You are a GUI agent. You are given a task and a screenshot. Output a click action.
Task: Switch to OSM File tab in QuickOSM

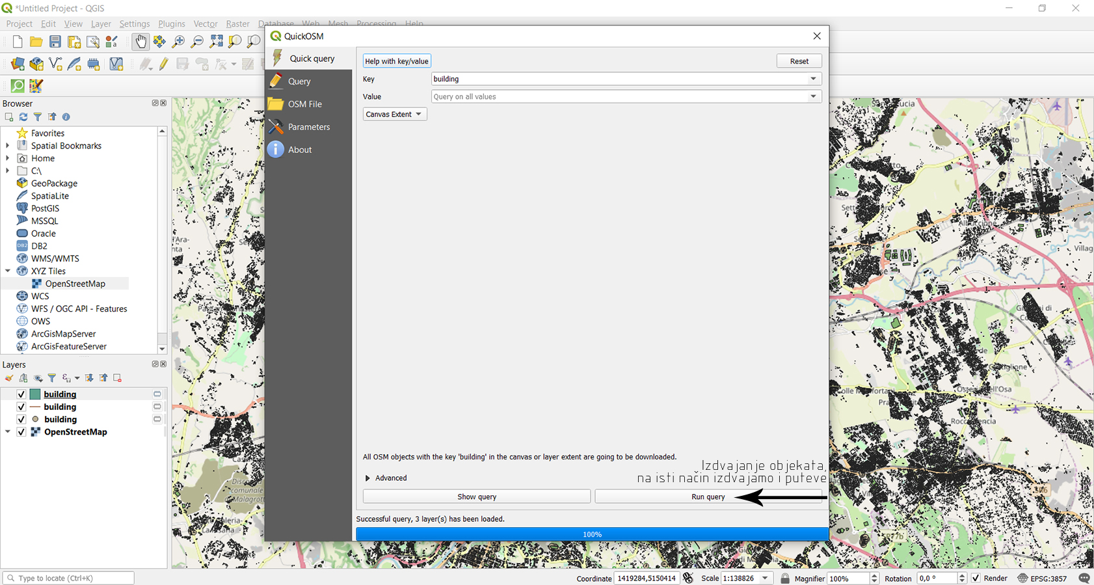tap(308, 104)
